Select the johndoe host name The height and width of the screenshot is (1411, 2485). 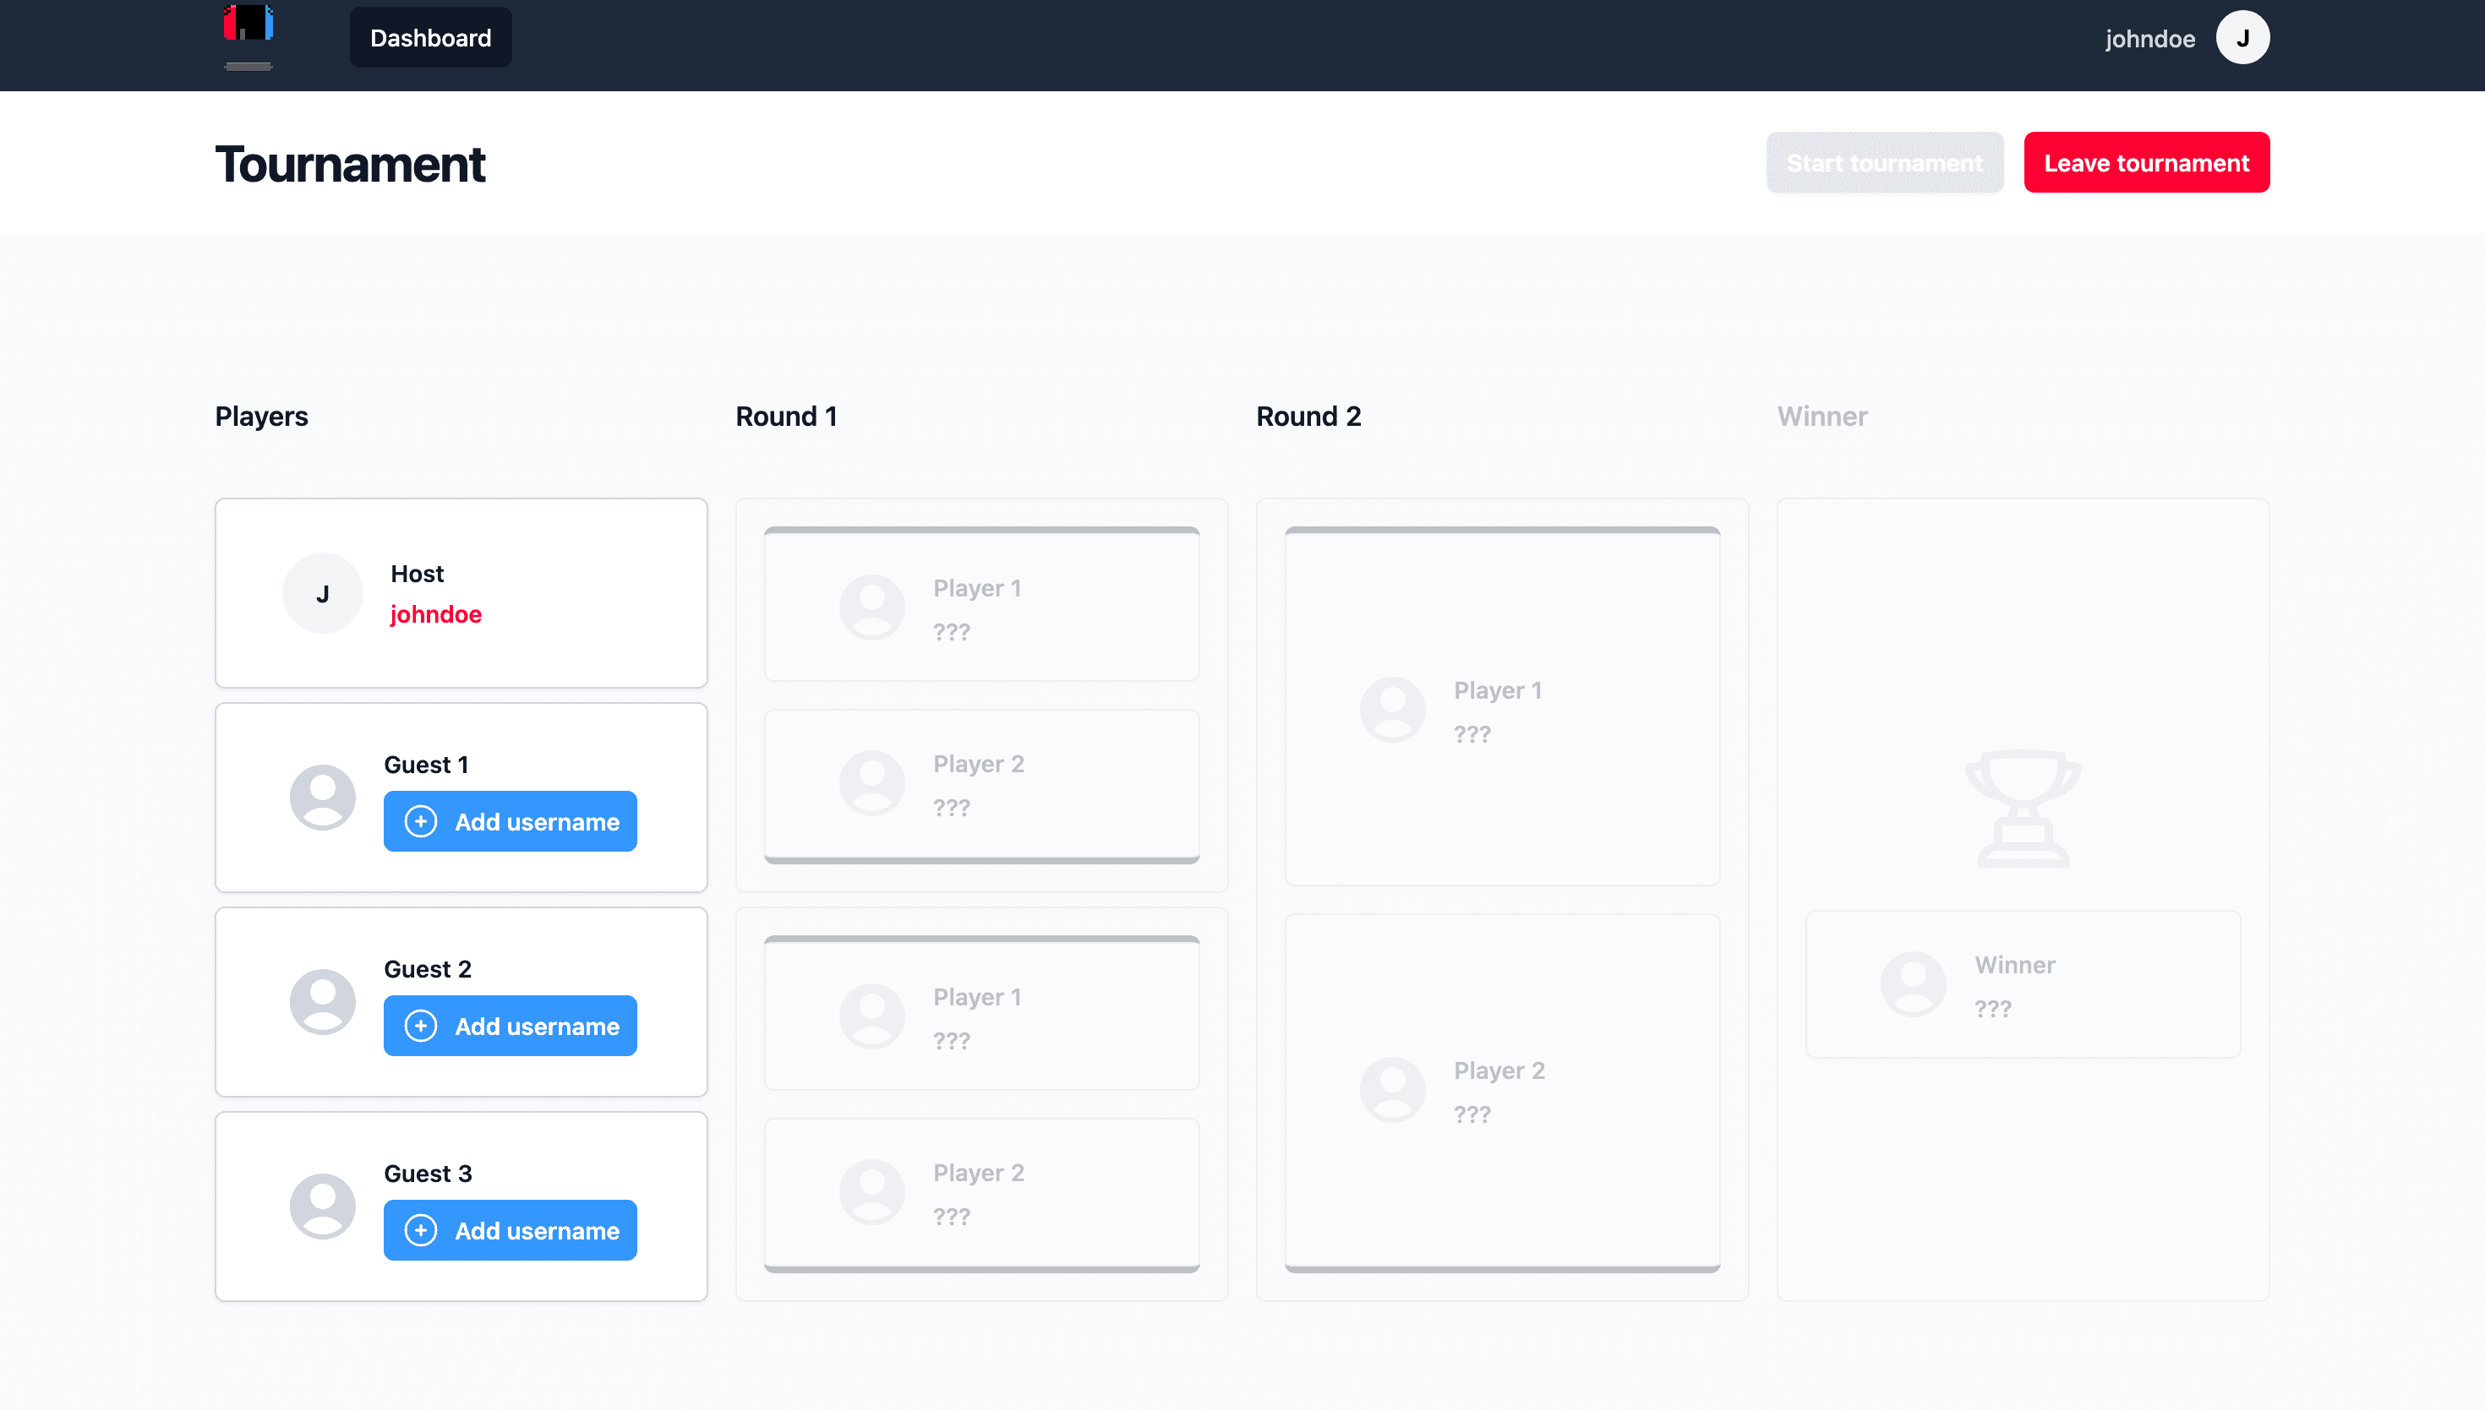[x=436, y=614]
